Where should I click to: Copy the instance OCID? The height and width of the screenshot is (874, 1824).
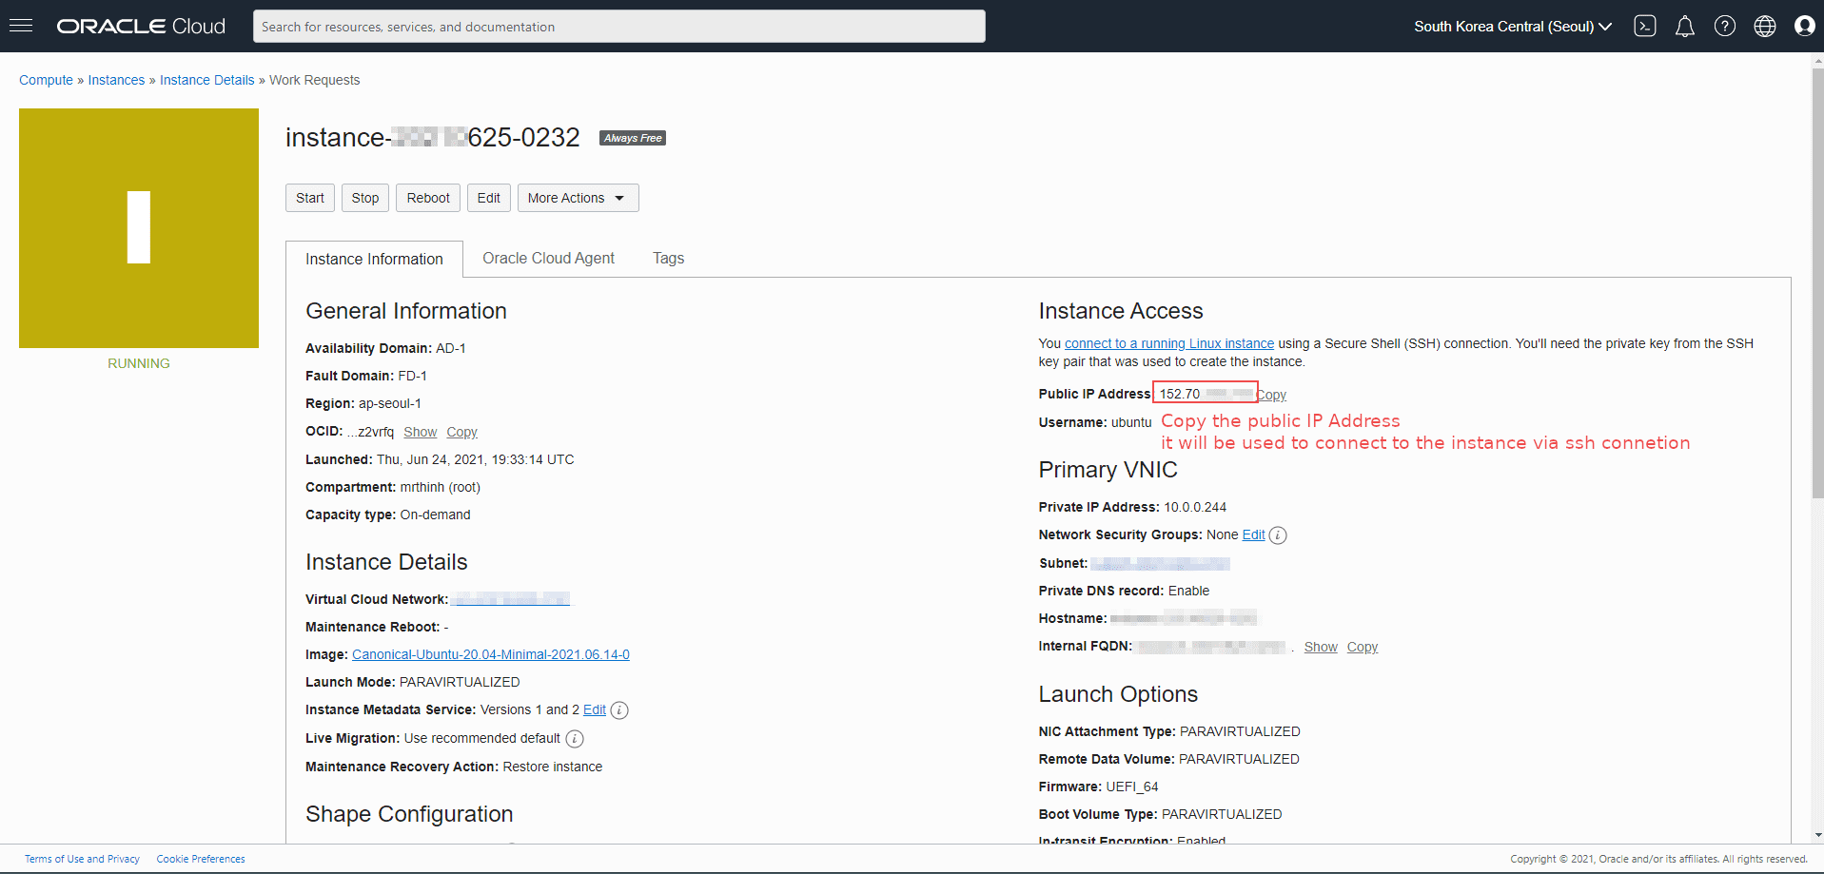461,432
